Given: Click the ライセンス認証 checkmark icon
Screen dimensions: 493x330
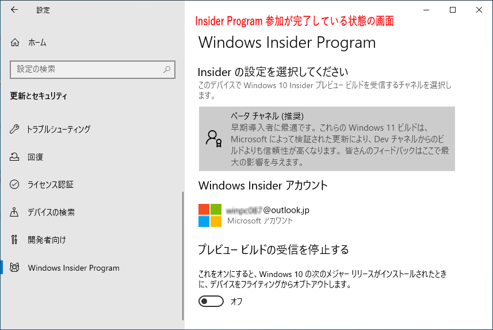Looking at the screenshot, I should click(x=14, y=184).
